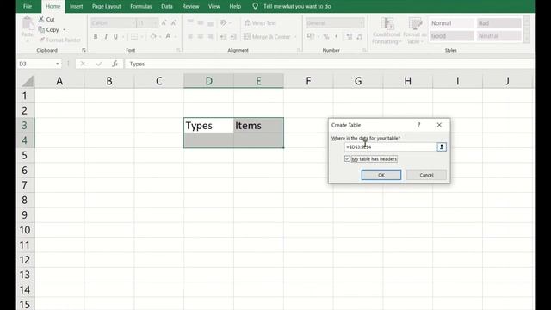Open the font name dropdown

(133, 23)
